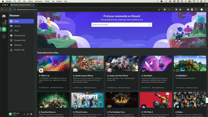Open Chrome's three-dot menu
The width and height of the screenshot is (208, 117).
206,9
